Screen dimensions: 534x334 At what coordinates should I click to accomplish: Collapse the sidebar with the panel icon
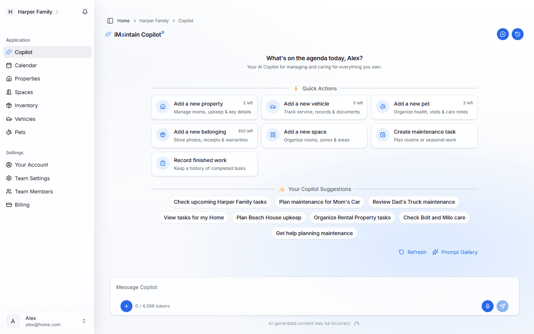coord(110,20)
